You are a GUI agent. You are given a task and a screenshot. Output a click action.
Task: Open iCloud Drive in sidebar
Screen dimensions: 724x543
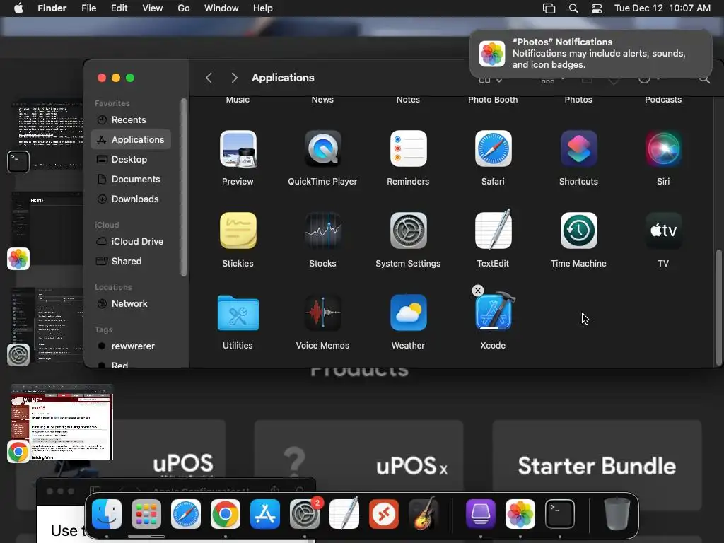click(x=131, y=242)
